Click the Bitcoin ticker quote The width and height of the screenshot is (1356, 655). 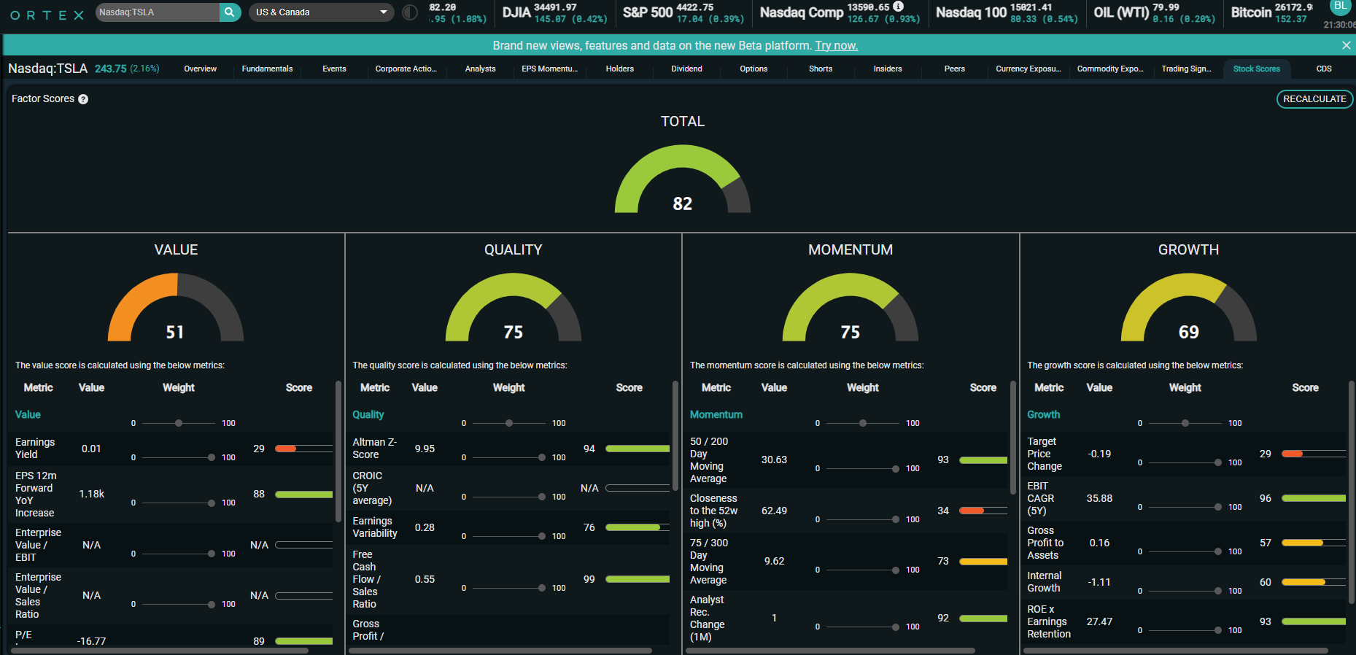(x=1271, y=12)
